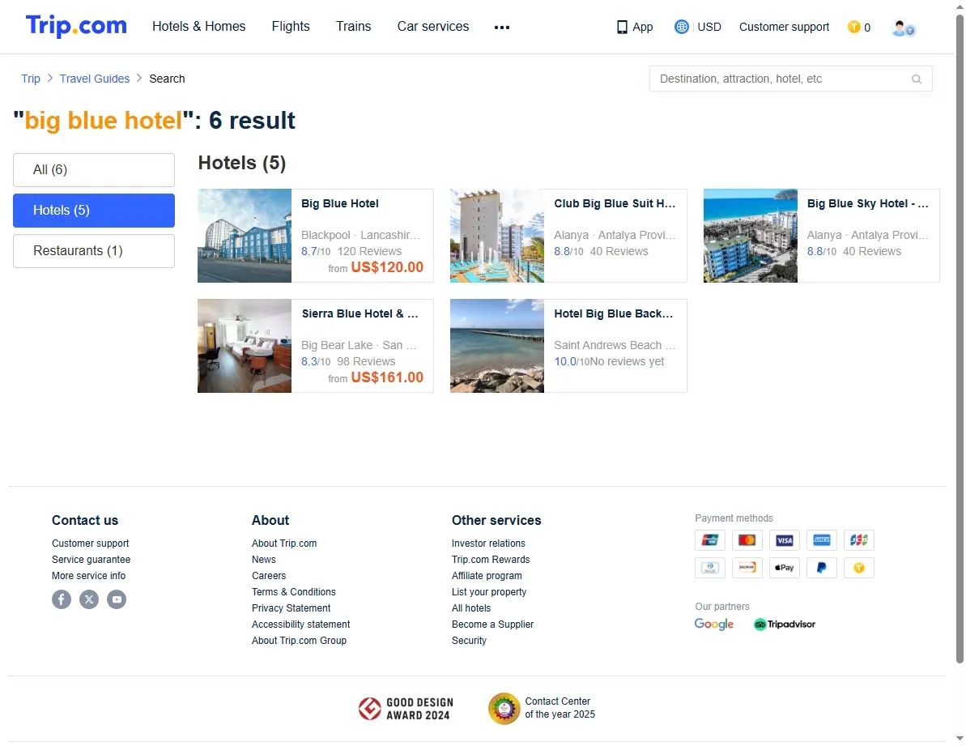Image resolution: width=966 pixels, height=746 pixels.
Task: Open Affiliate program link
Action: click(x=487, y=575)
